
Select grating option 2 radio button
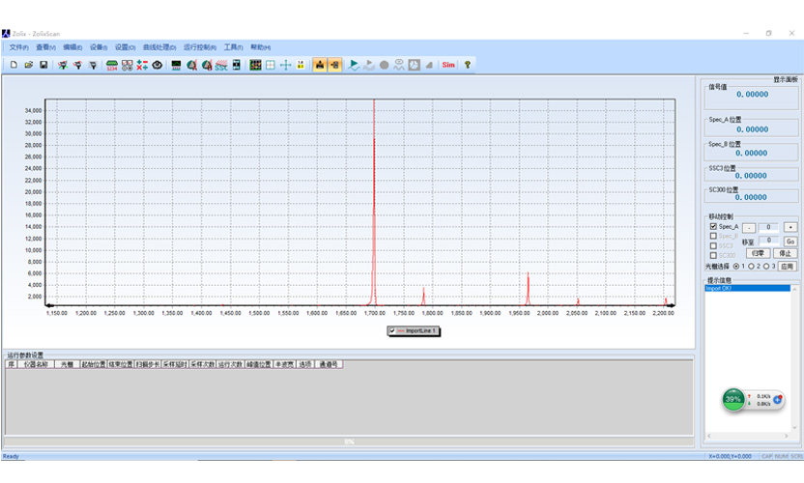(x=753, y=266)
